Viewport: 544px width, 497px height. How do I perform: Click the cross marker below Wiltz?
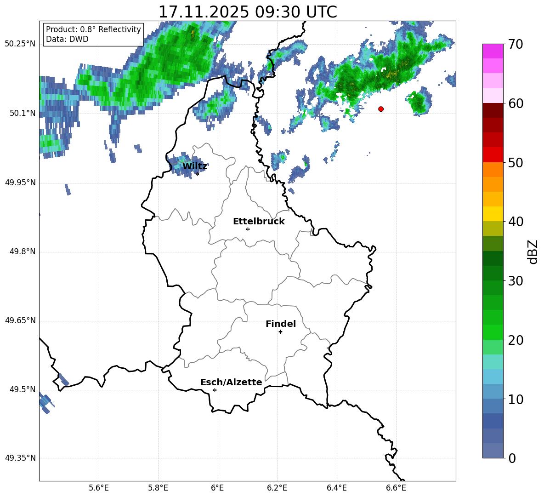pyautogui.click(x=197, y=174)
